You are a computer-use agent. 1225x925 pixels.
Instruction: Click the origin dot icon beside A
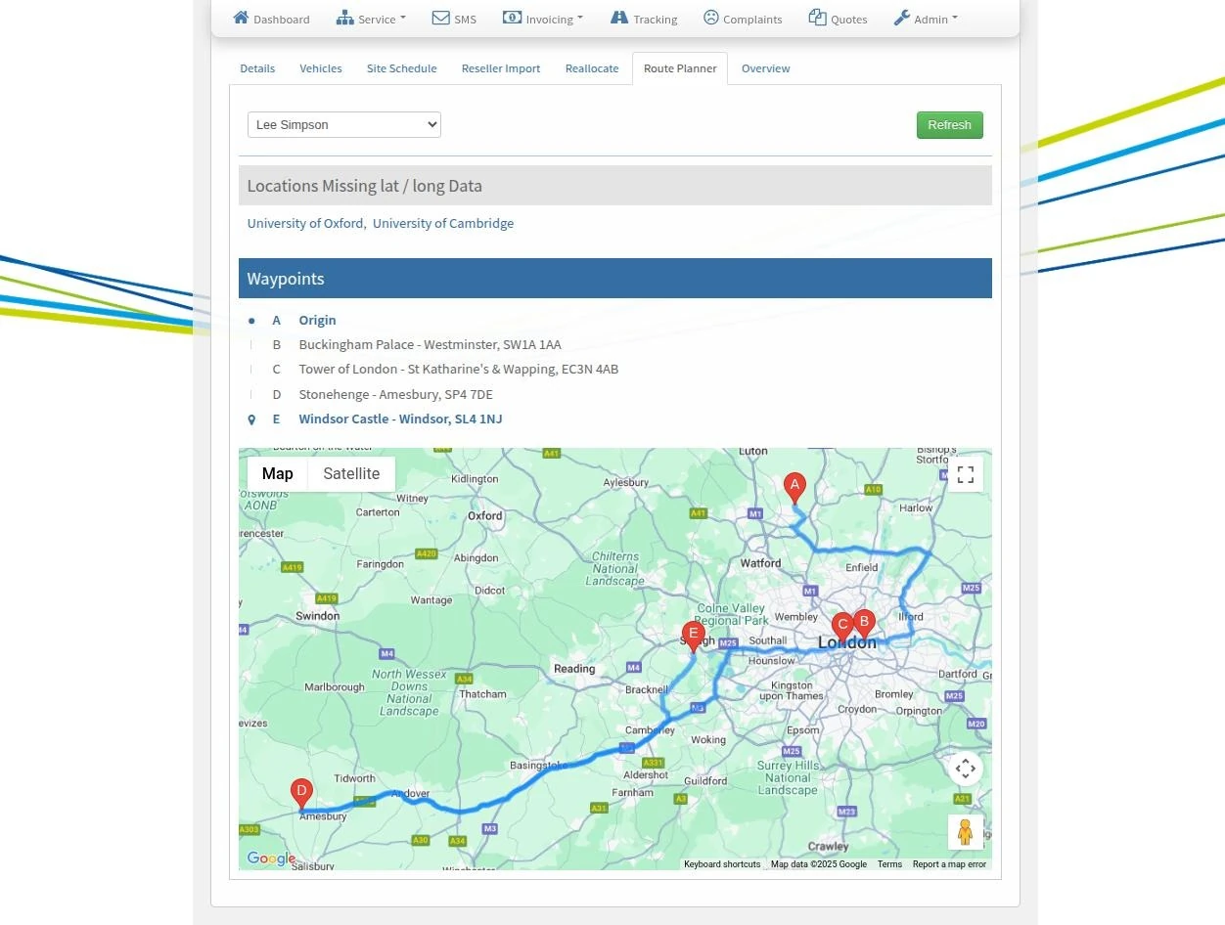pyautogui.click(x=251, y=321)
